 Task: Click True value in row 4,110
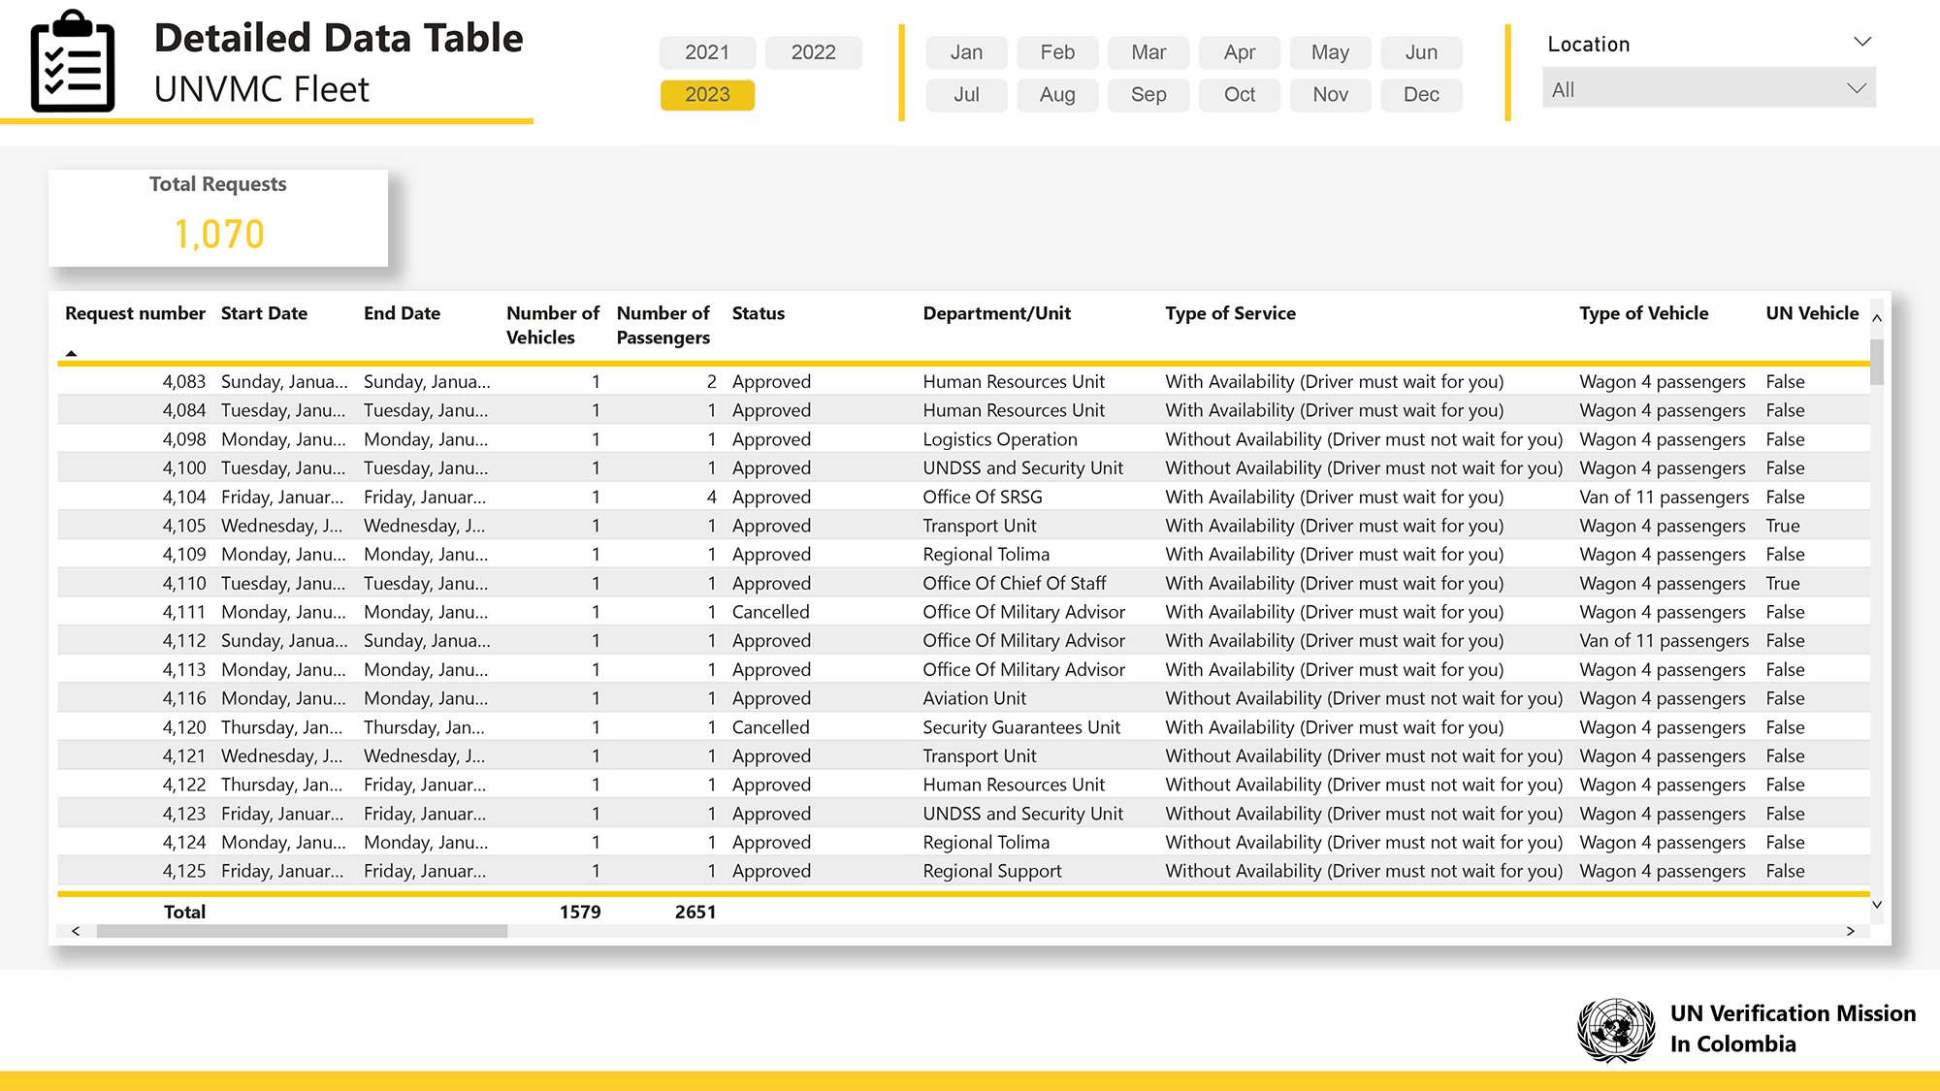point(1783,583)
